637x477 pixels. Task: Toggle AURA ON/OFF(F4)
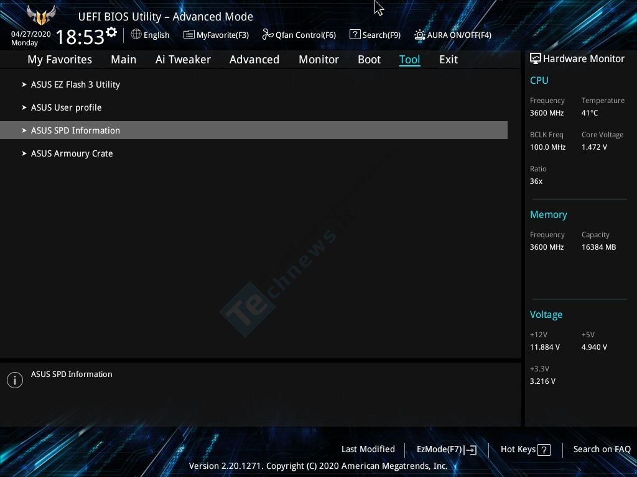459,35
